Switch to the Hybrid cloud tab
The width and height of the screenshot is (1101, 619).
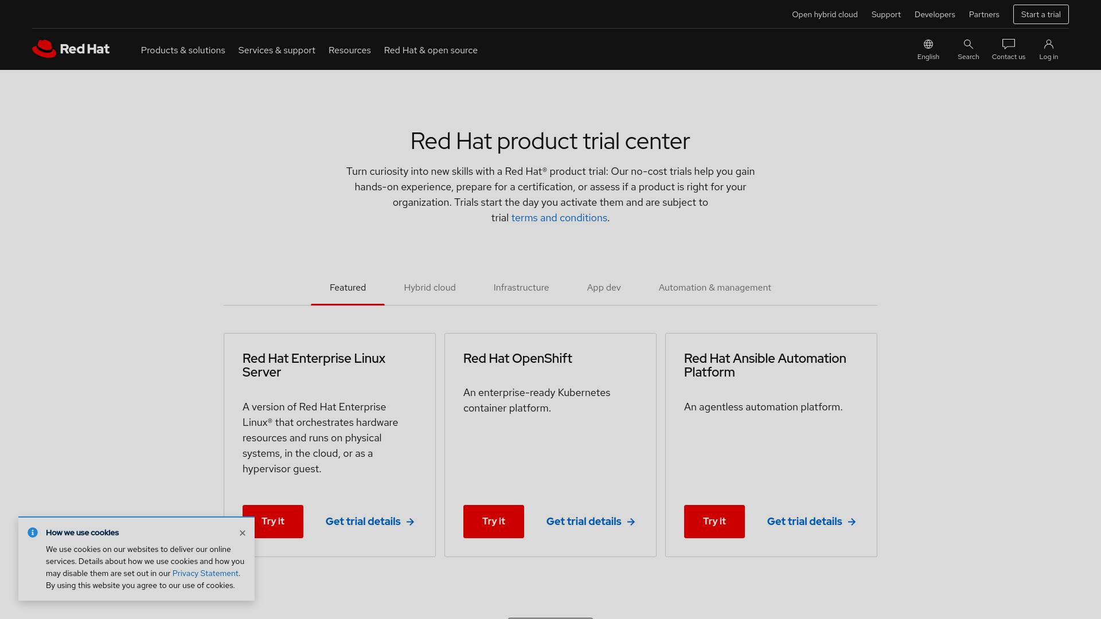(x=430, y=288)
